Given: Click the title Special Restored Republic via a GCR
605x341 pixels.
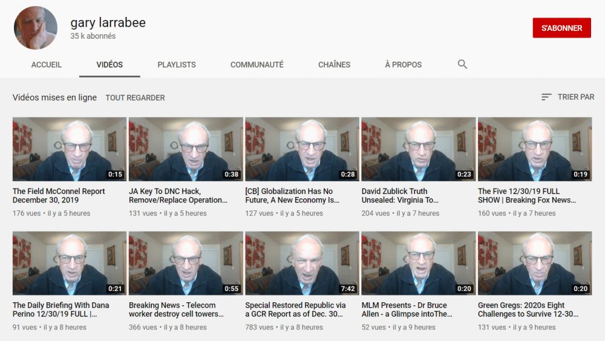Looking at the screenshot, I should point(296,310).
